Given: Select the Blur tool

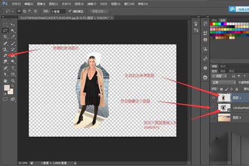Looking at the screenshot, I should click(x=5, y=62).
